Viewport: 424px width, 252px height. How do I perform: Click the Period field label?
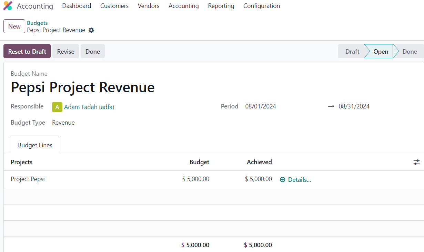click(x=230, y=106)
